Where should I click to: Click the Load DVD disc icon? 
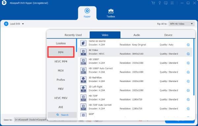[6, 24]
